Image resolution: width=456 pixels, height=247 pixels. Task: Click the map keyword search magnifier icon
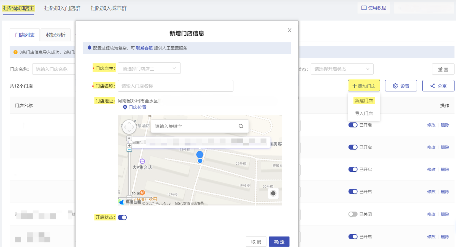coord(241,126)
